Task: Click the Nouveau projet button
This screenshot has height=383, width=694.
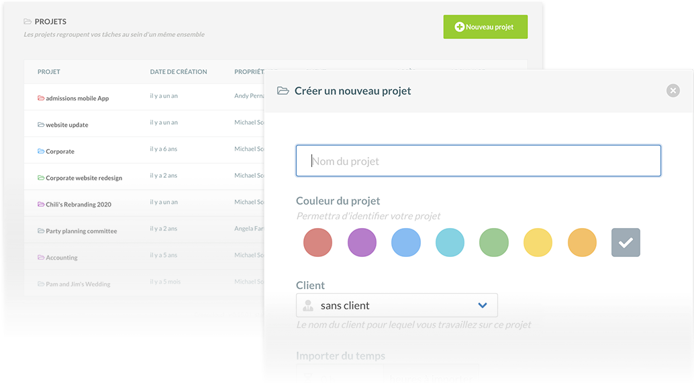Action: click(485, 27)
